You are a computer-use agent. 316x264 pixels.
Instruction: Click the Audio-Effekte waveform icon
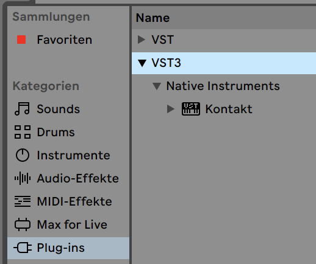[23, 178]
